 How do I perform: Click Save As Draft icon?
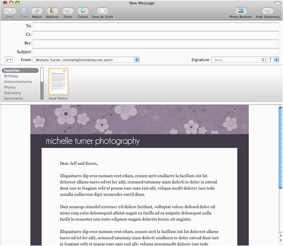102,11
